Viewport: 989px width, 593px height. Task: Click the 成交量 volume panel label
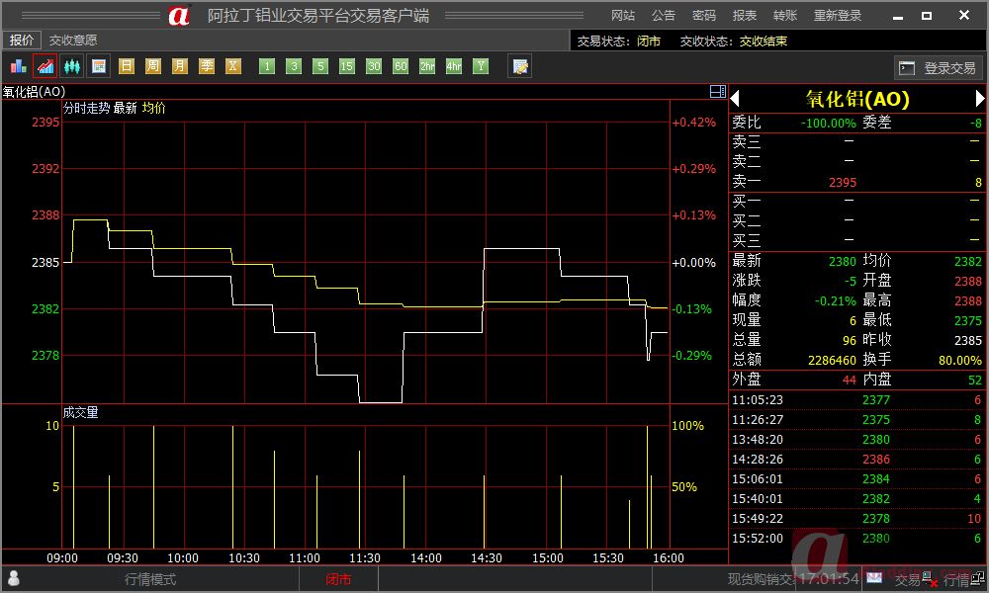(80, 413)
